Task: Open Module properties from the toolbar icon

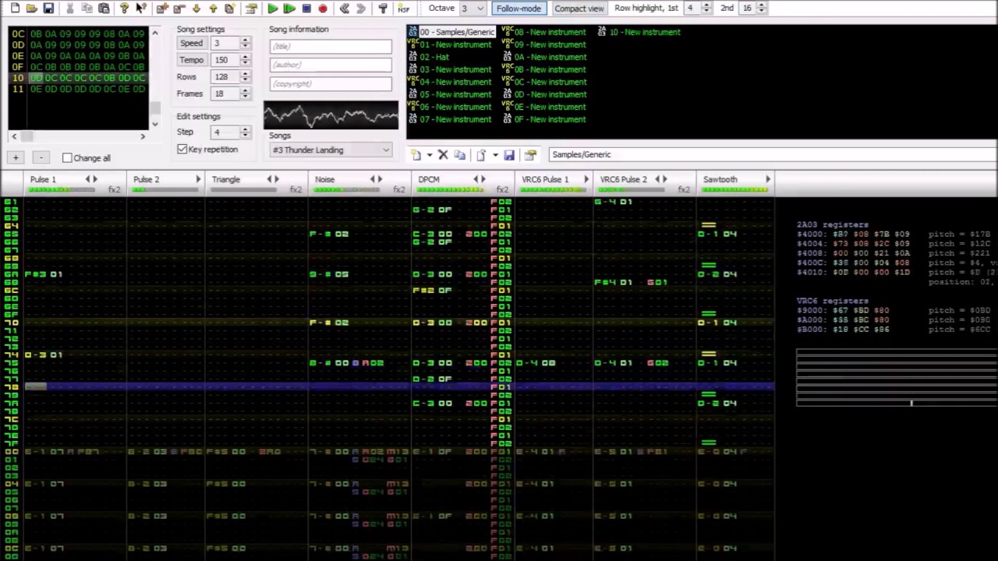Action: 251,9
